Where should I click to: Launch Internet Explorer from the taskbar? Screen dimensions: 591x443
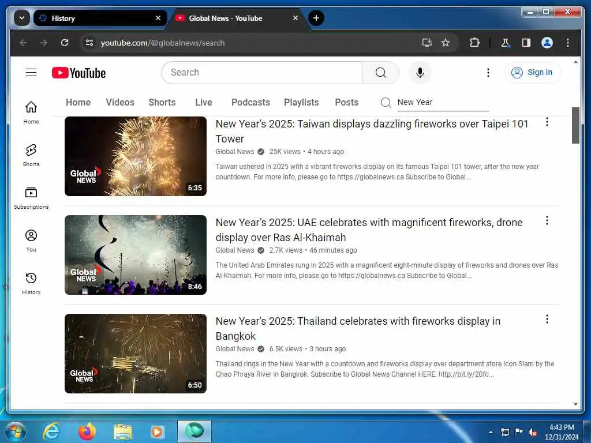[51, 431]
